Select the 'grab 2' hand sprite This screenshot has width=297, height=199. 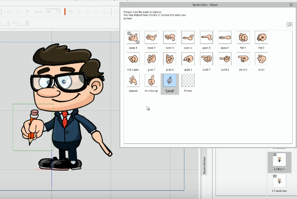170,59
